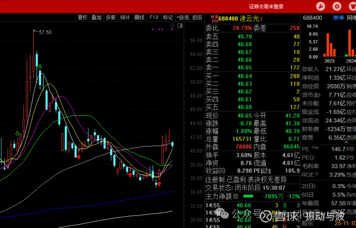Select 卖一 price 40.65 row

(x=252, y=67)
